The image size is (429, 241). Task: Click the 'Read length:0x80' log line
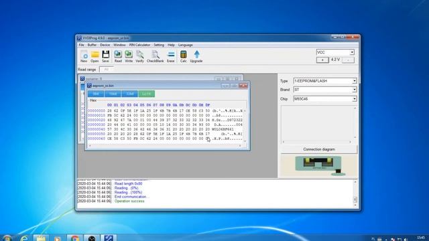[128, 183]
